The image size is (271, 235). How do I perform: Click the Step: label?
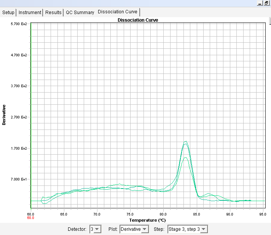tap(159, 229)
